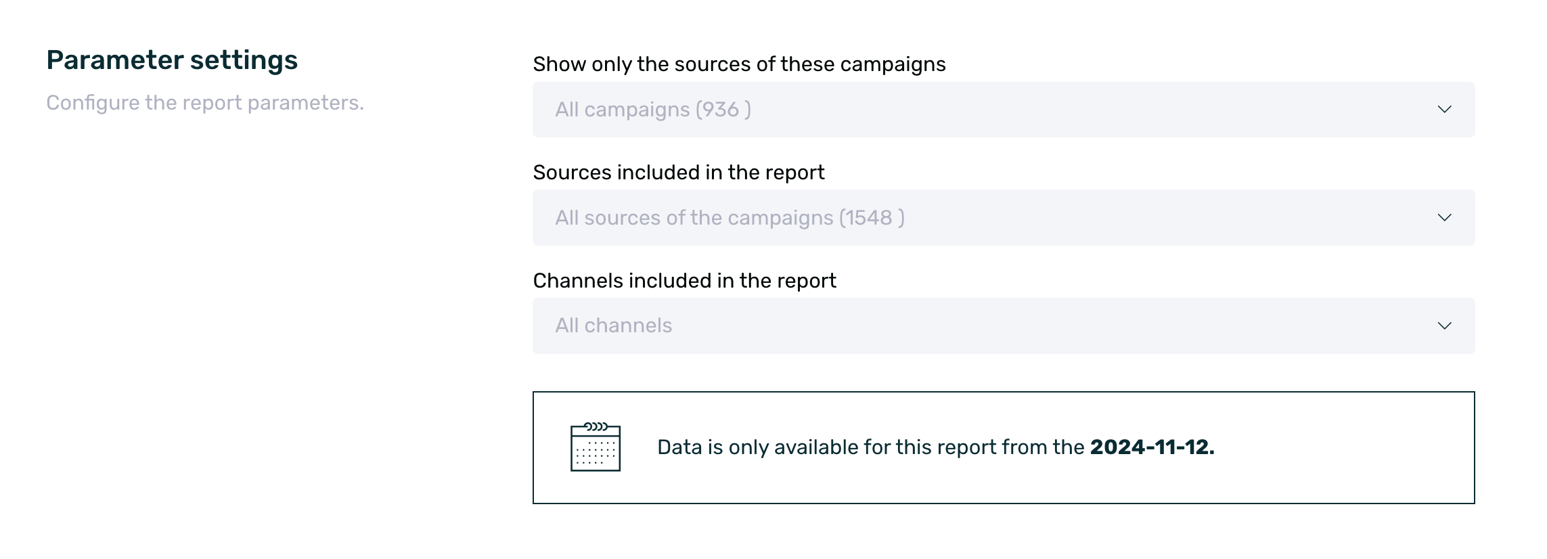Click the bold date 2024-11-12
Viewport: 1547px width, 559px height.
[x=1152, y=447]
